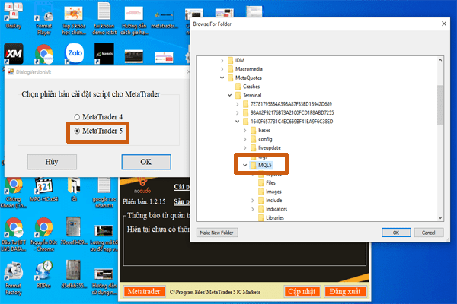Click the folder tree scroll-up arrow
Screen dimensions: 457x304
tap(440, 60)
